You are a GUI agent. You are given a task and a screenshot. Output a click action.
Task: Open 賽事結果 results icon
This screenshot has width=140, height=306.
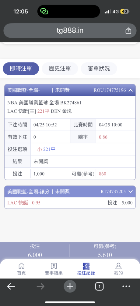pyautogui.click(x=54, y=266)
